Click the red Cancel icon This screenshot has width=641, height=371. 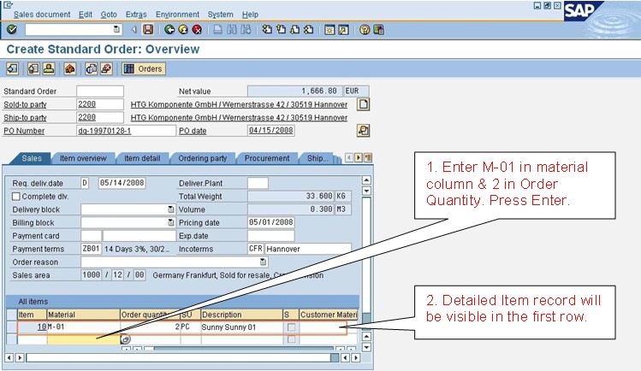pos(196,29)
